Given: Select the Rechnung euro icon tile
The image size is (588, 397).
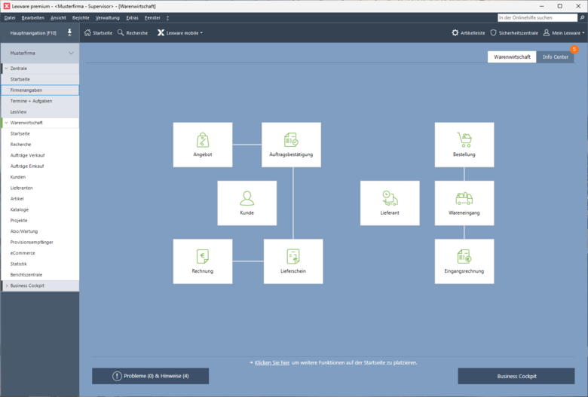Looking at the screenshot, I should pos(202,256).
